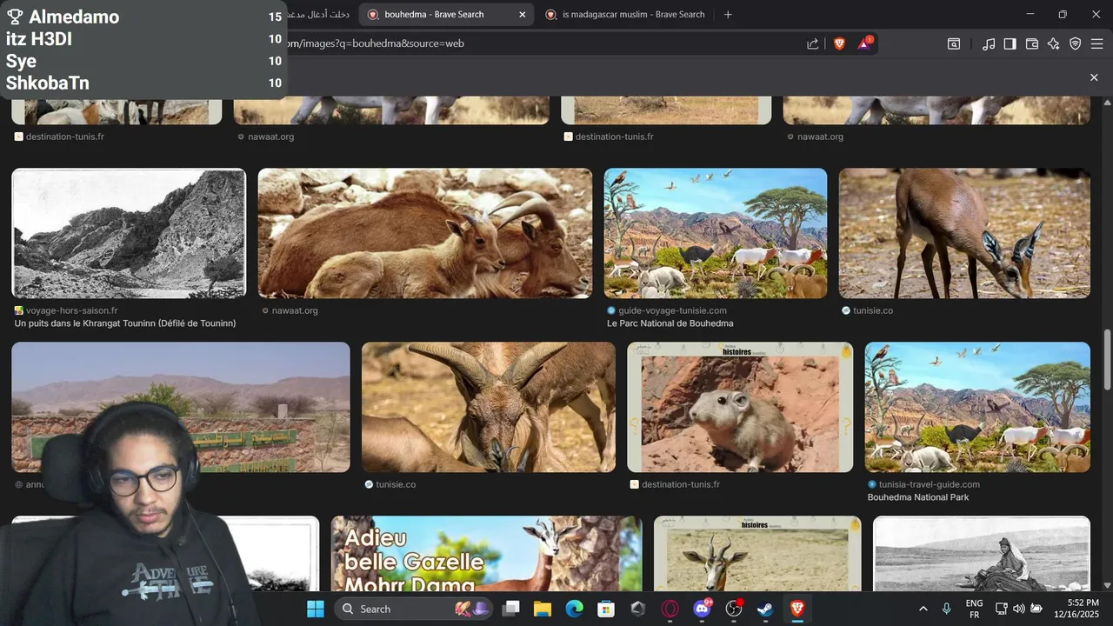Open Leo AI sparkle icon

(x=1053, y=43)
